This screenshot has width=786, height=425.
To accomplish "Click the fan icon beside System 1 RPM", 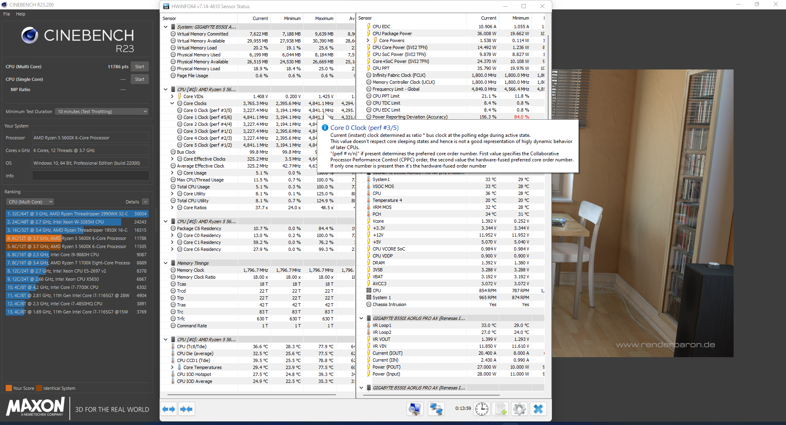I will click(368, 297).
